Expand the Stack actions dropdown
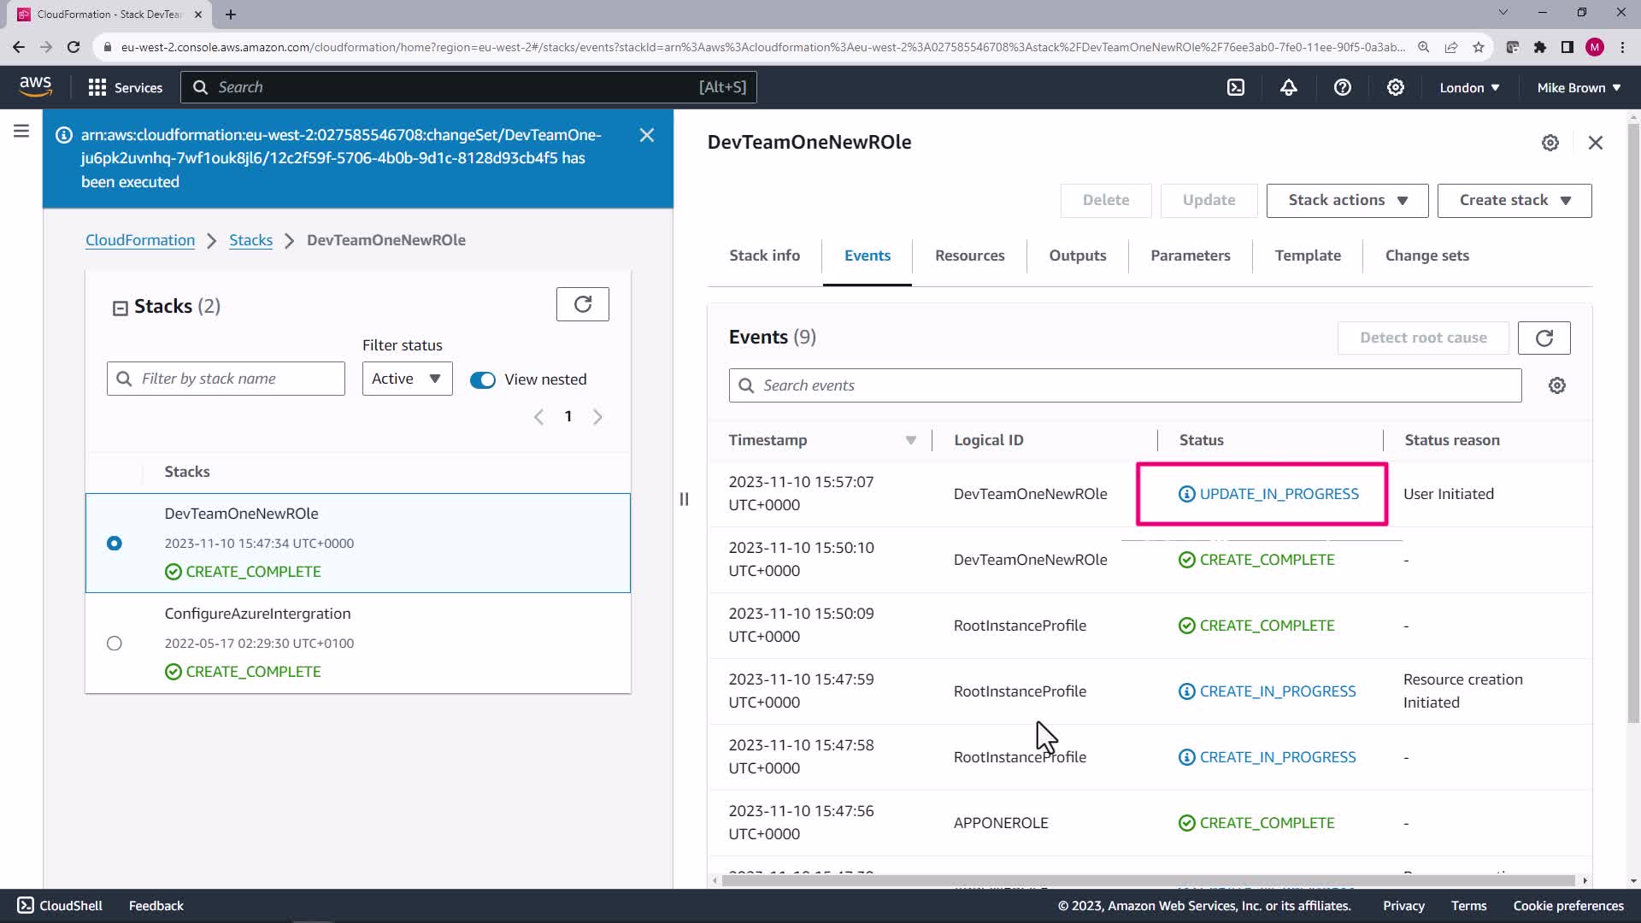 1347,200
